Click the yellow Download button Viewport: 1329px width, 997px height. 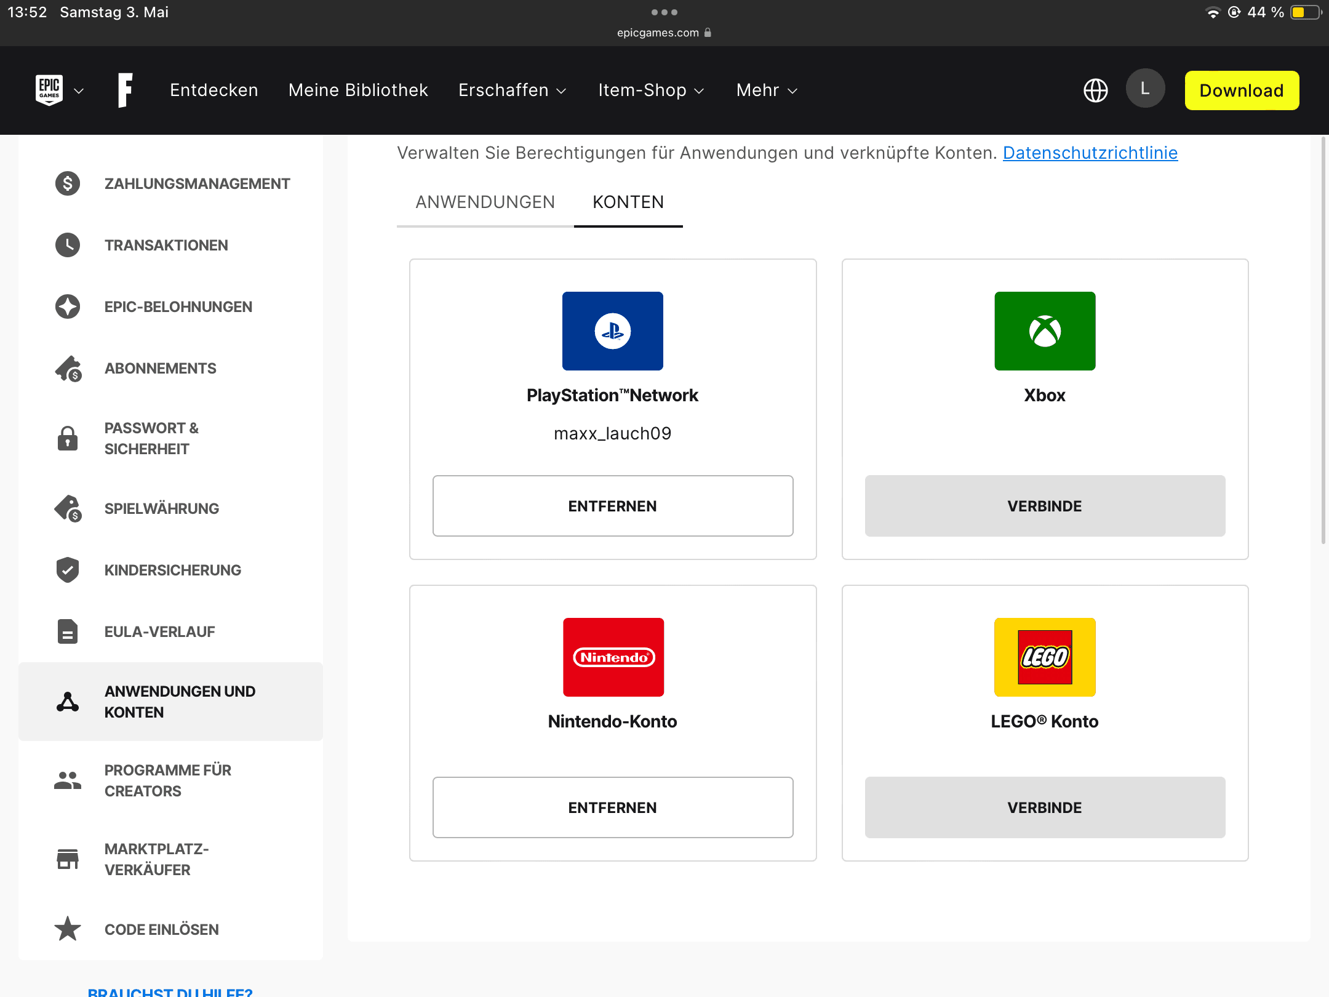tap(1242, 90)
